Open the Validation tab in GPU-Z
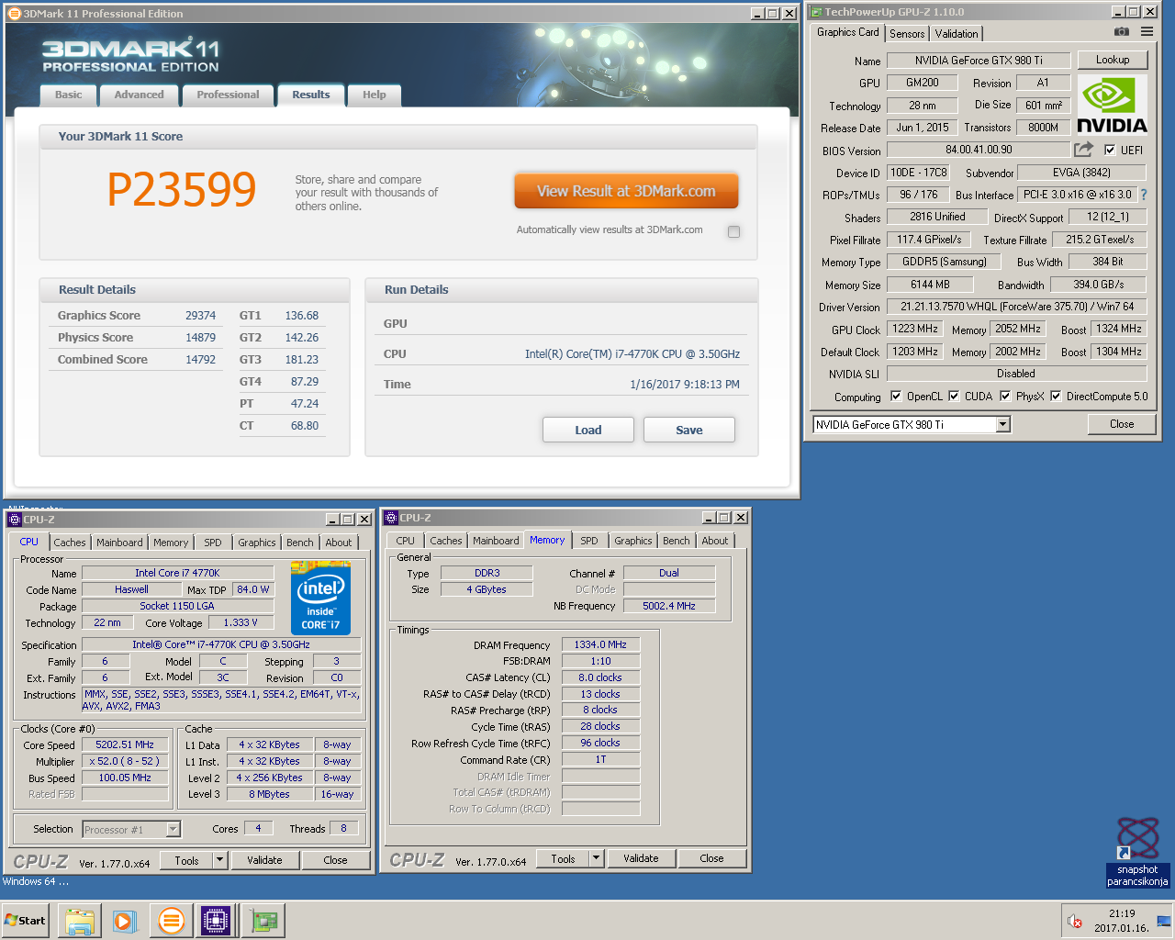 click(957, 33)
